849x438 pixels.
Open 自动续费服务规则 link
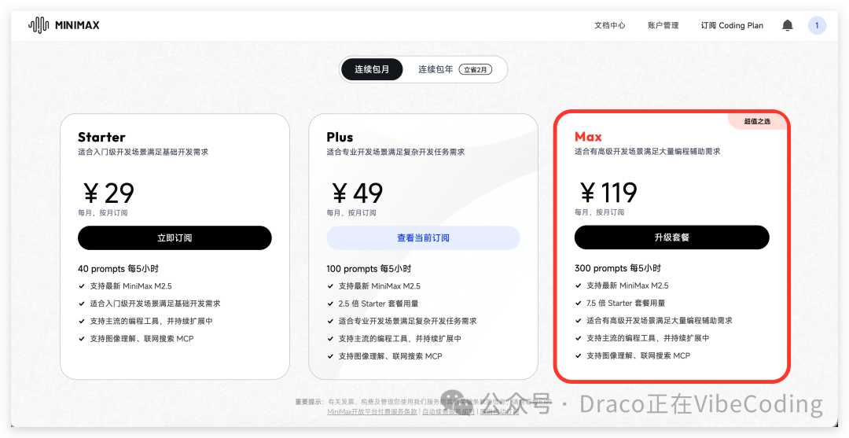tap(448, 411)
